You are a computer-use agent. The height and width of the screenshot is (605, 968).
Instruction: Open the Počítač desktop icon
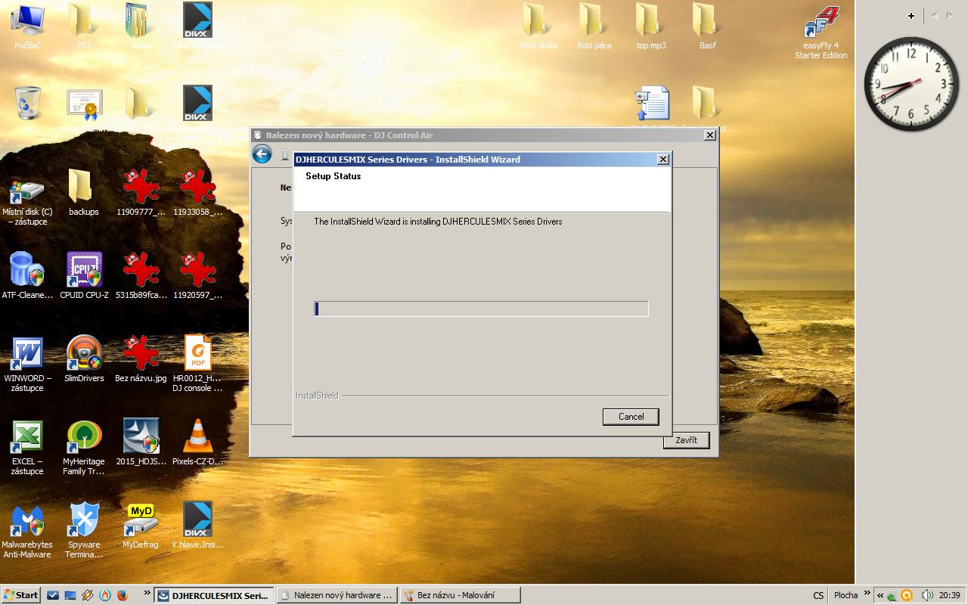27,26
